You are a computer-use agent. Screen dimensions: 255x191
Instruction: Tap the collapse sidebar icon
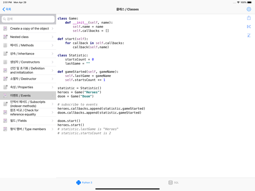[x=249, y=27]
